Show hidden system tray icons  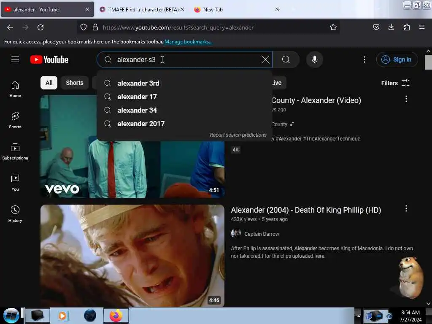(x=359, y=316)
